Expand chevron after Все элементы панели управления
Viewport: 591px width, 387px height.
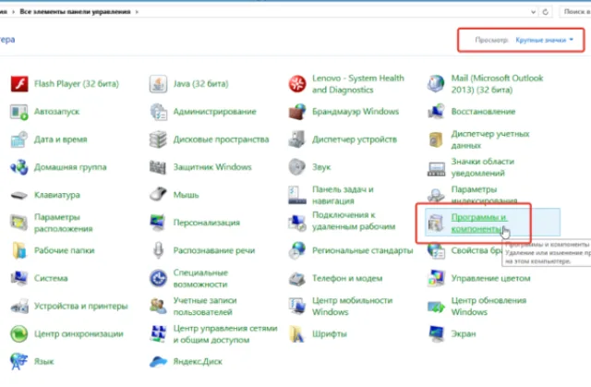point(137,12)
